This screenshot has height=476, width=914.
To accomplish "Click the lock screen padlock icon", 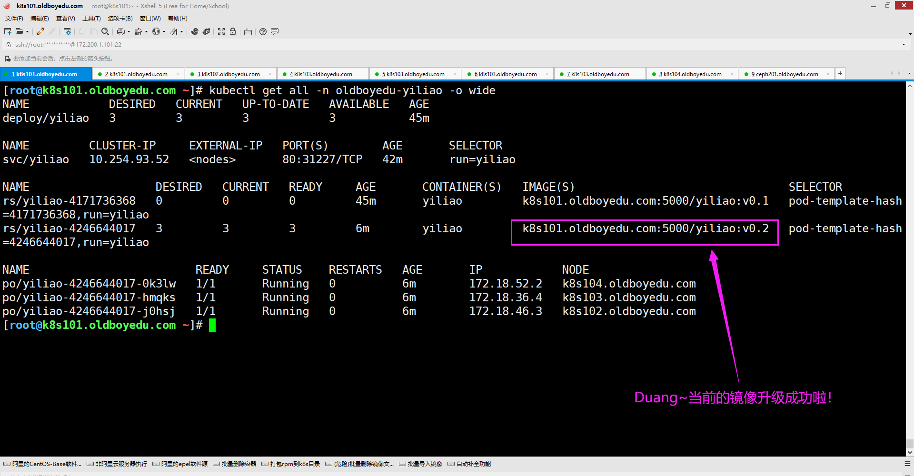I will (x=233, y=31).
